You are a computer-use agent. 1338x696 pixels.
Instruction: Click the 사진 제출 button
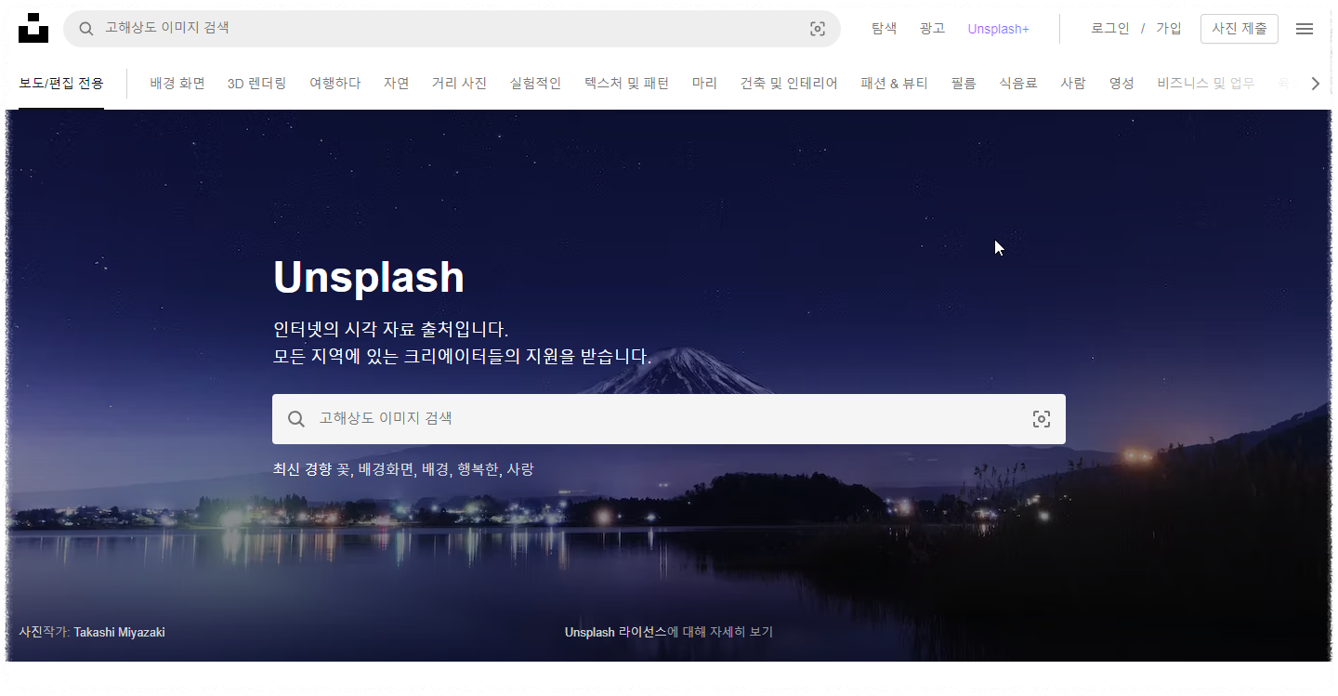[x=1240, y=29]
